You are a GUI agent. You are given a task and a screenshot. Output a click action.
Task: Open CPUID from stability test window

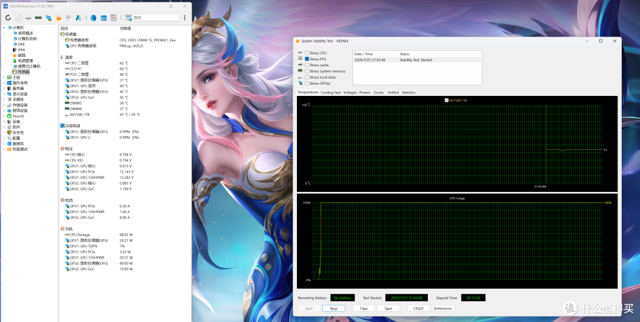(418, 308)
